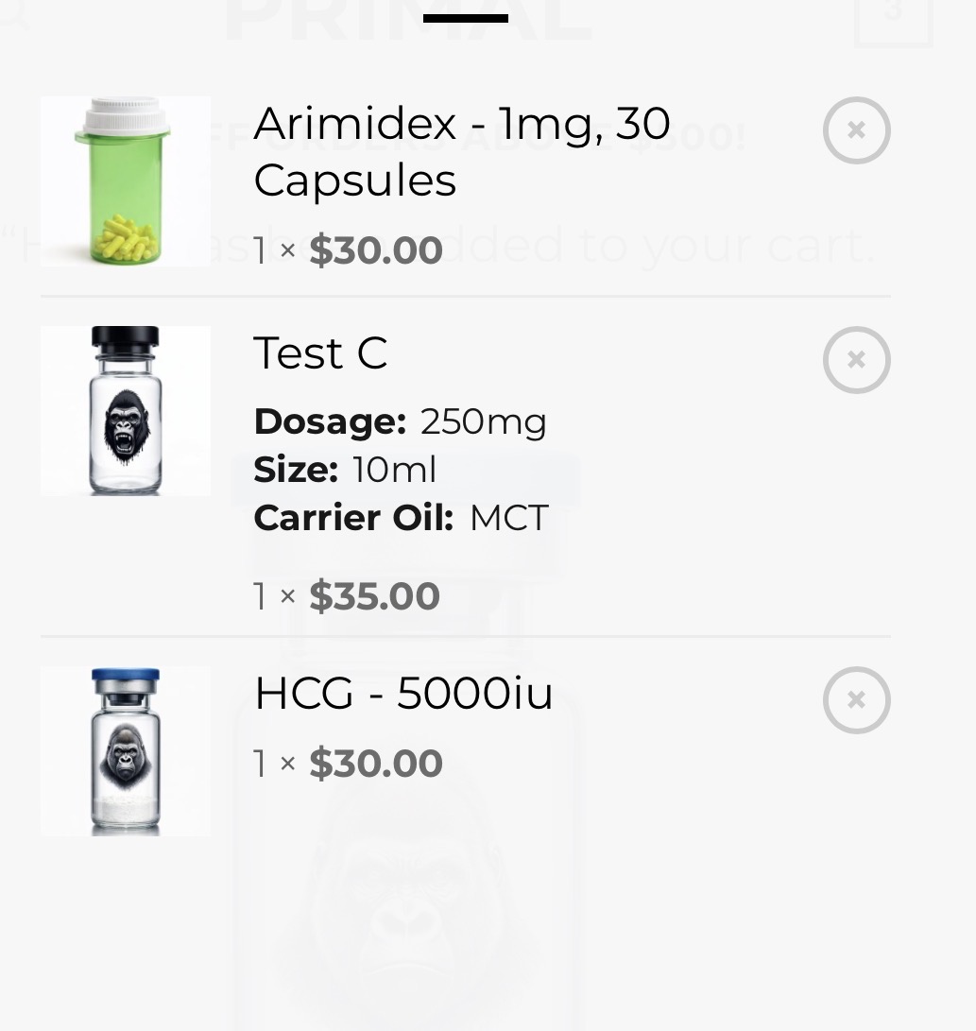This screenshot has height=1031, width=976.
Task: Click the cart count icon showing 3
Action: tap(893, 19)
